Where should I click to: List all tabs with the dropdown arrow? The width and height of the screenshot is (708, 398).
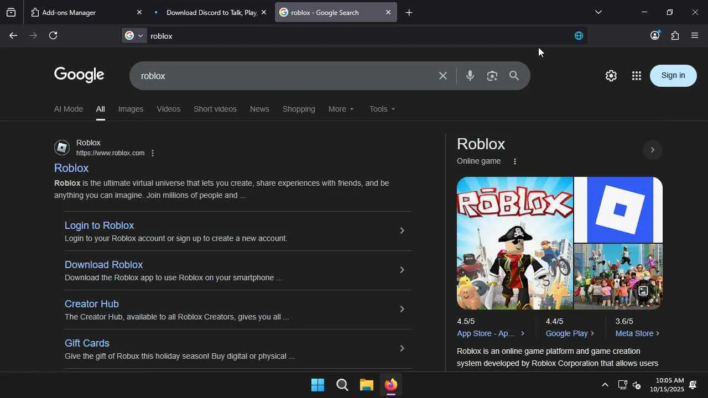[x=598, y=12]
